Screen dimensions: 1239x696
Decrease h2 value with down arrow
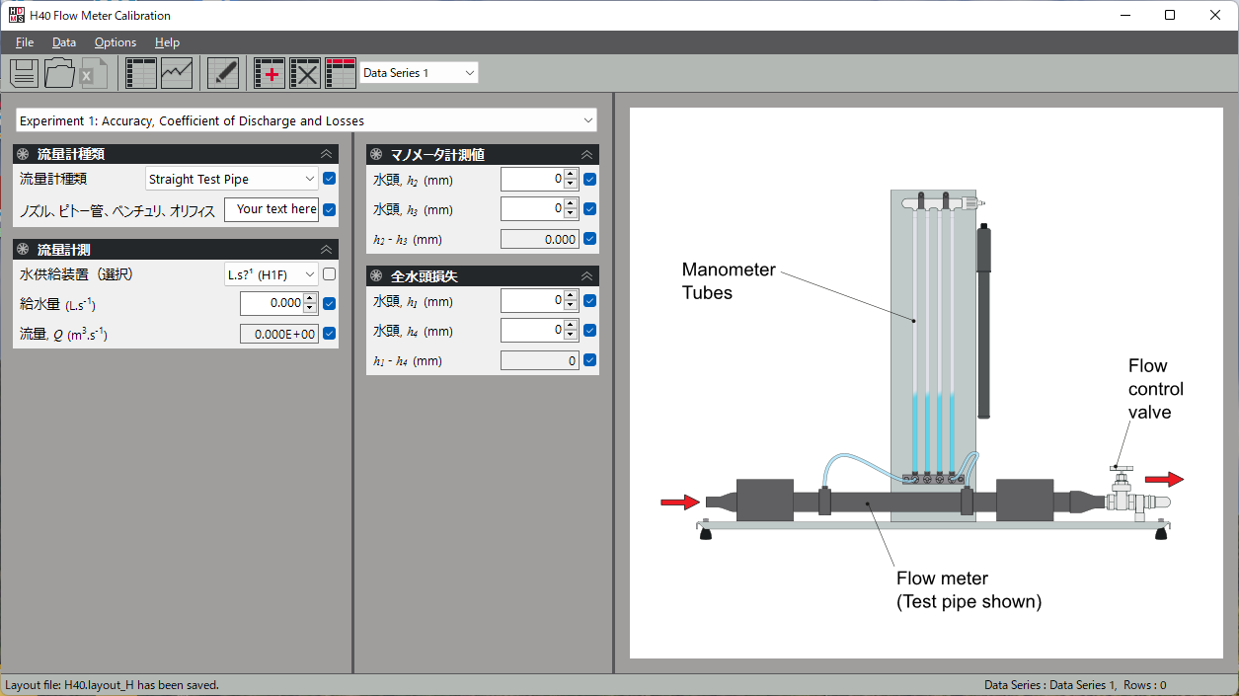click(x=571, y=185)
